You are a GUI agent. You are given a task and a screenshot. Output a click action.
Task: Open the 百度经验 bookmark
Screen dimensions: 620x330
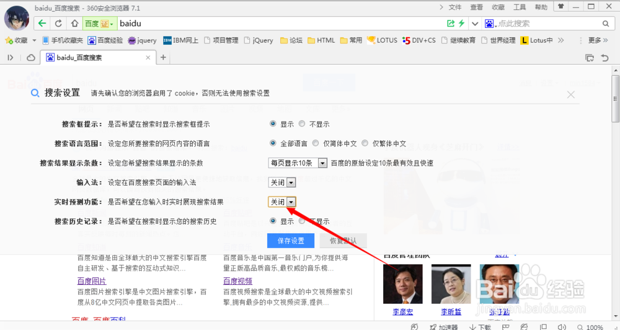pyautogui.click(x=105, y=40)
